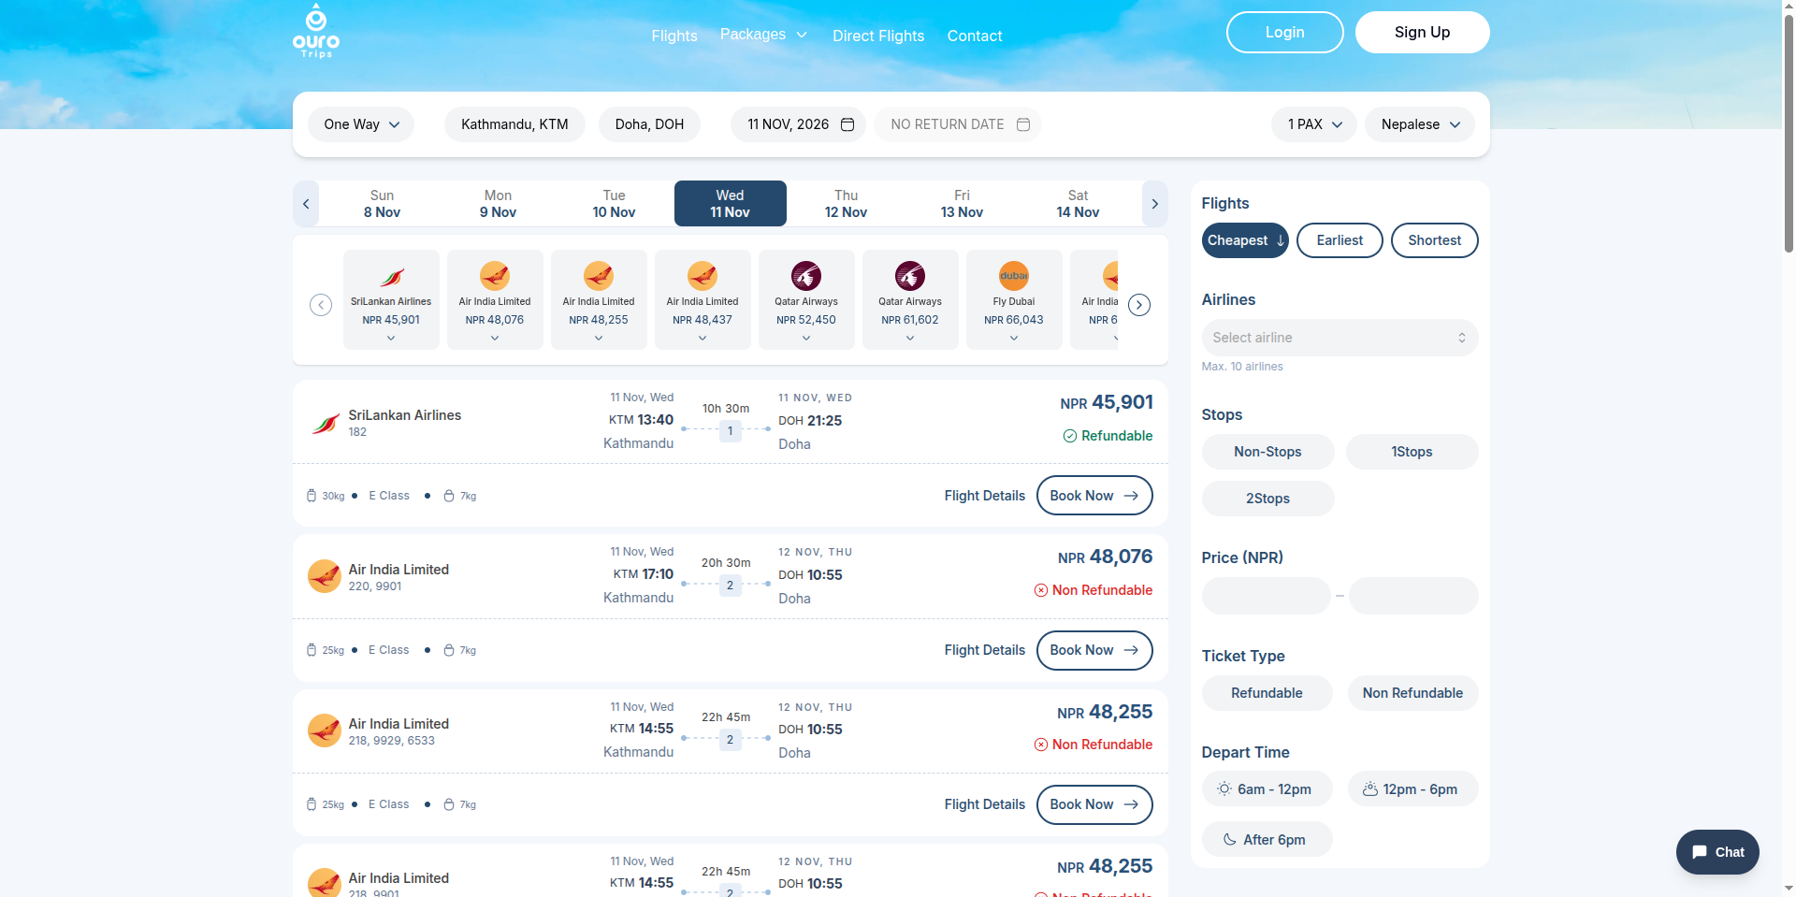Toggle the 2Stops filter
The width and height of the screenshot is (1796, 897).
1267,499
